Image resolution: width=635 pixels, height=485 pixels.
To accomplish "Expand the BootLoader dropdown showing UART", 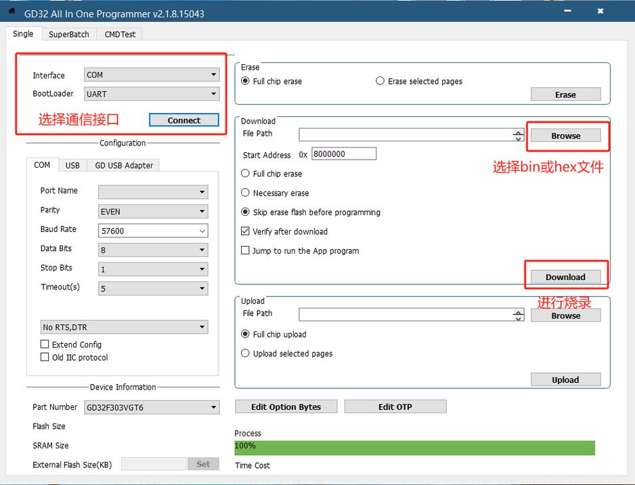I will (152, 94).
